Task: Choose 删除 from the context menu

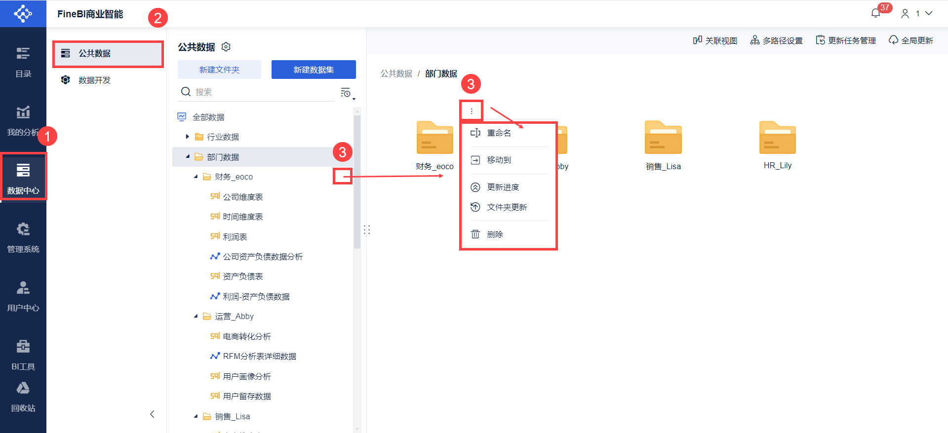Action: click(x=508, y=234)
